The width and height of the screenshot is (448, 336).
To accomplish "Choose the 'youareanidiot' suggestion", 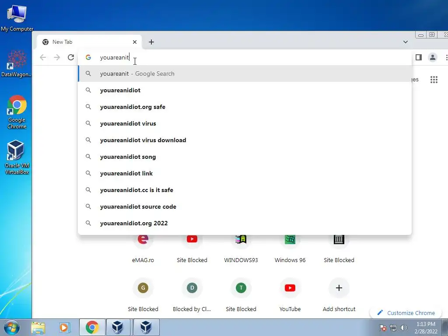I will (x=245, y=90).
